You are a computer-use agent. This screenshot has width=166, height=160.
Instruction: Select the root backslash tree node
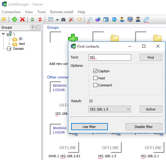tap(14, 34)
